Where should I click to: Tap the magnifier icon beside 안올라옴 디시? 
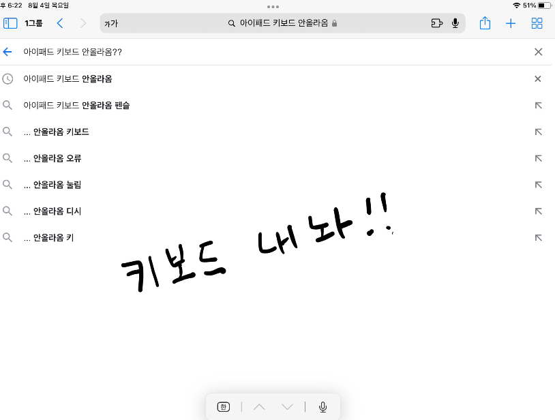coord(7,211)
